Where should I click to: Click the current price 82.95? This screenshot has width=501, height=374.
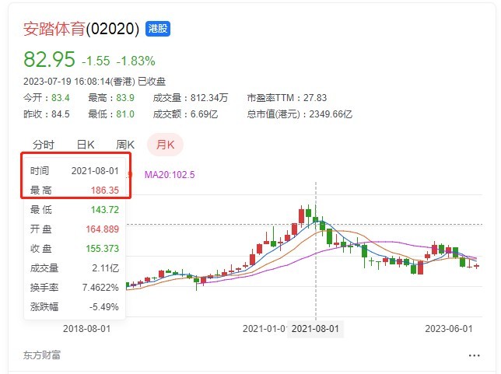coord(49,59)
